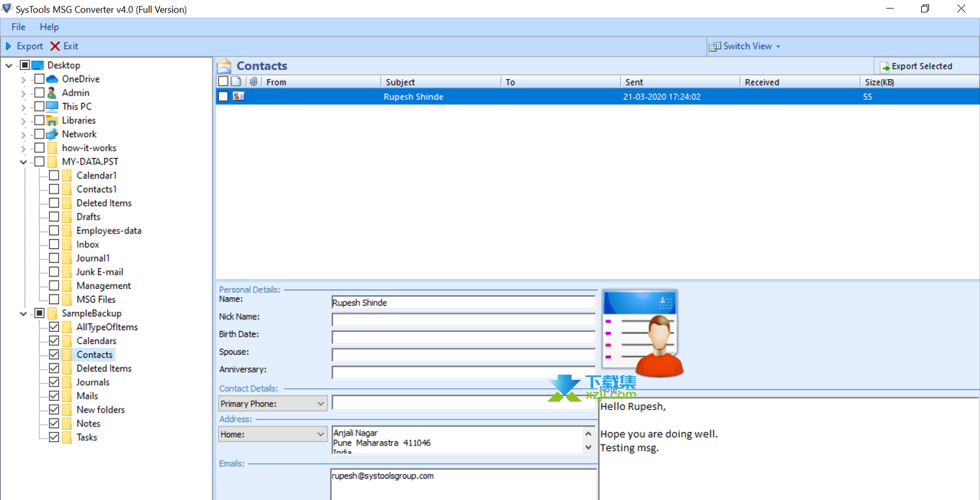
Task: Click the Contacts envelope icon in header
Action: point(224,66)
